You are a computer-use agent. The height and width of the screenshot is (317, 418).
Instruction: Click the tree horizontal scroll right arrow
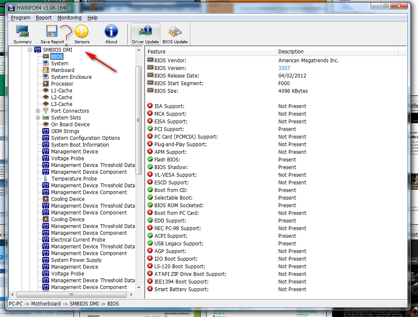[x=131, y=295]
